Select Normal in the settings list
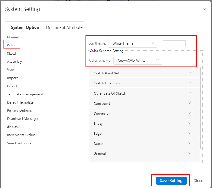 click(13, 37)
